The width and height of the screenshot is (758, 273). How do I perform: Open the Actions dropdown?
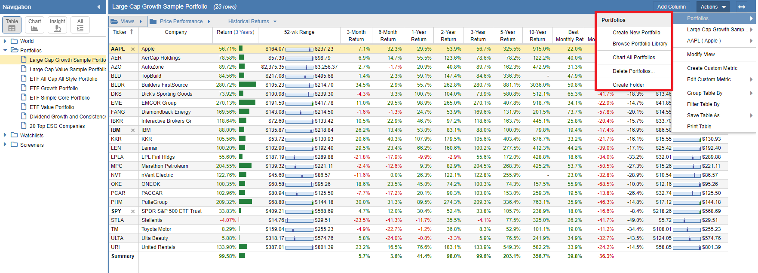pos(713,7)
